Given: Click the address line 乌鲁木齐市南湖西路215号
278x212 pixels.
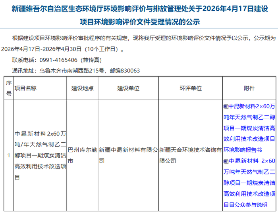Looking at the screenshot, I should click(71, 71).
